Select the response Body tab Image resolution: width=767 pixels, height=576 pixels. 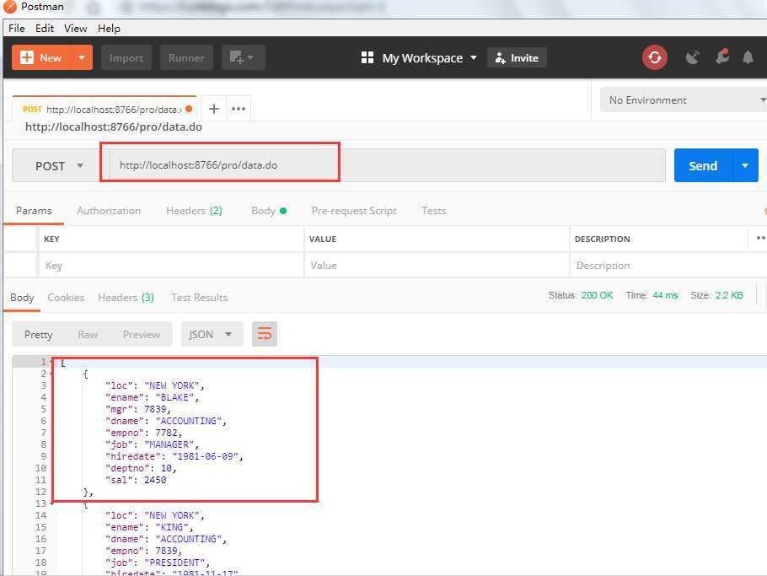[x=22, y=298]
